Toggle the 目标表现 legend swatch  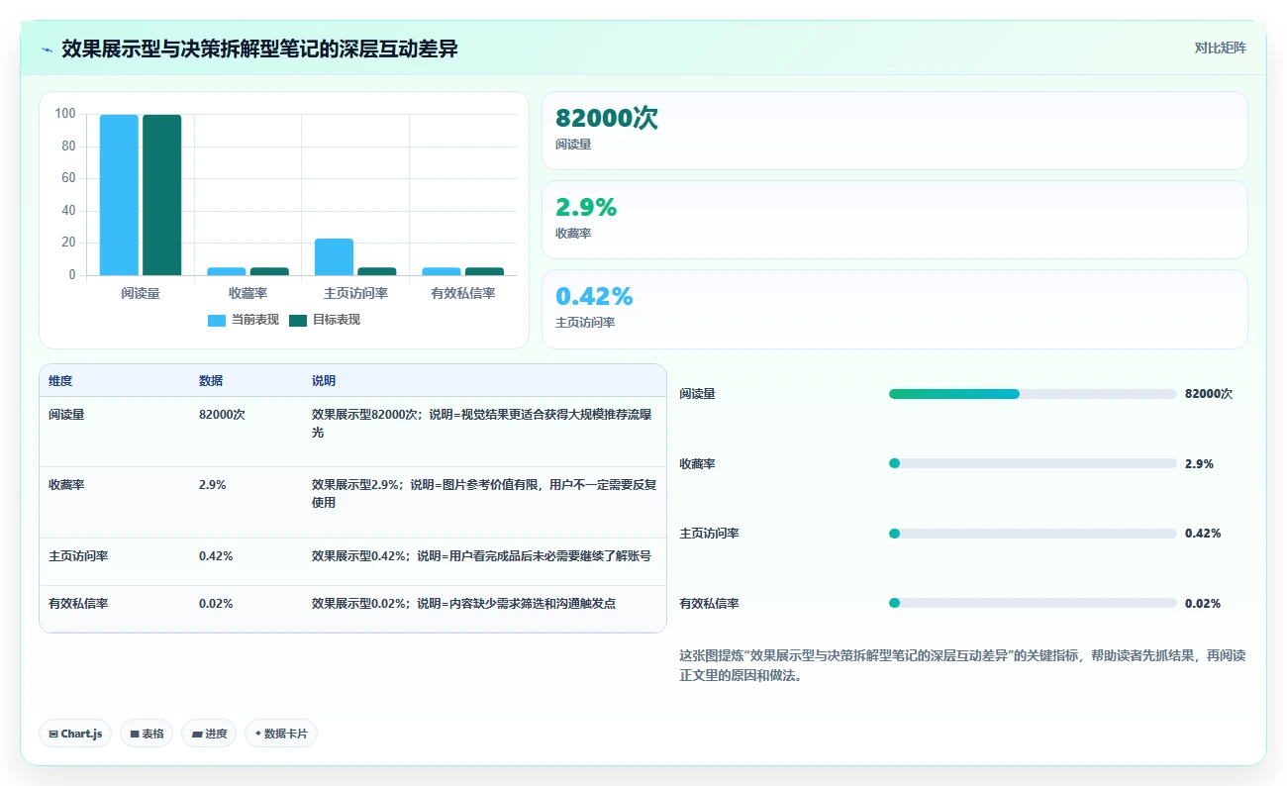(298, 320)
